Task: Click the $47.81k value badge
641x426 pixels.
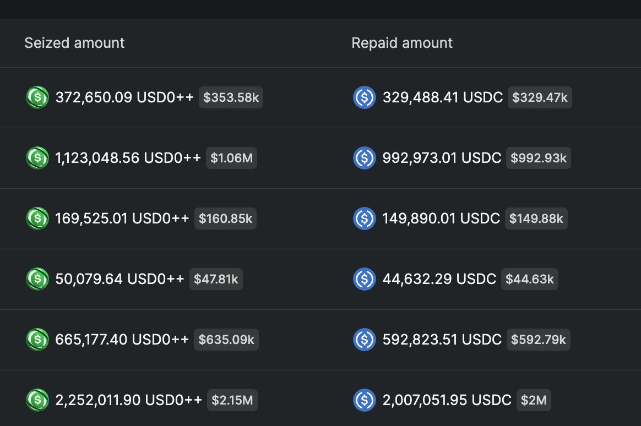Action: point(216,279)
